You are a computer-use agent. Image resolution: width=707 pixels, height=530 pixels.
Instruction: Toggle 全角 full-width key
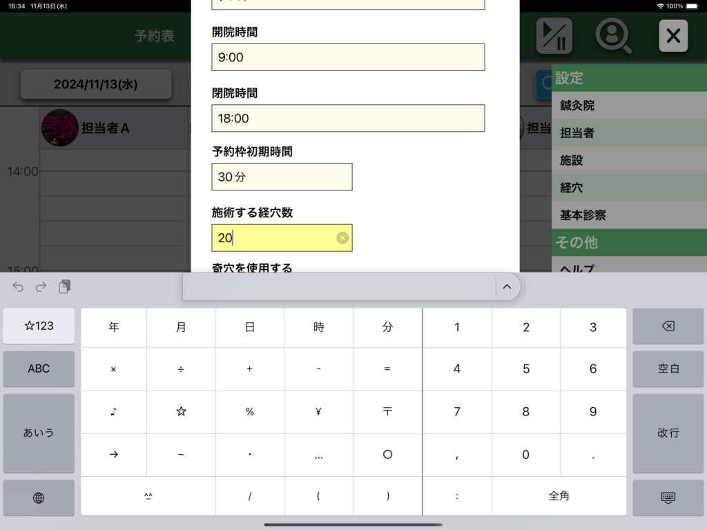(x=559, y=495)
